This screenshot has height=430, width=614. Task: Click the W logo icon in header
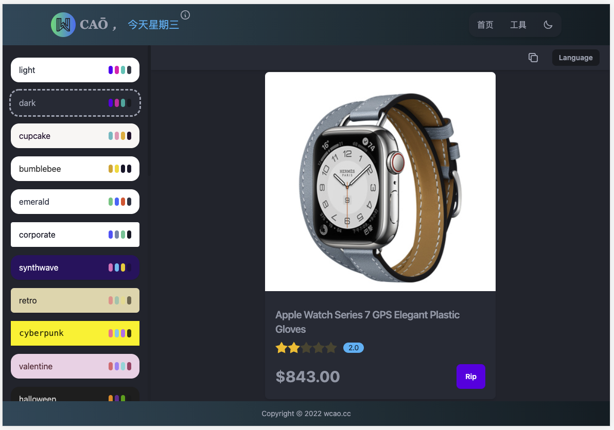pos(63,25)
